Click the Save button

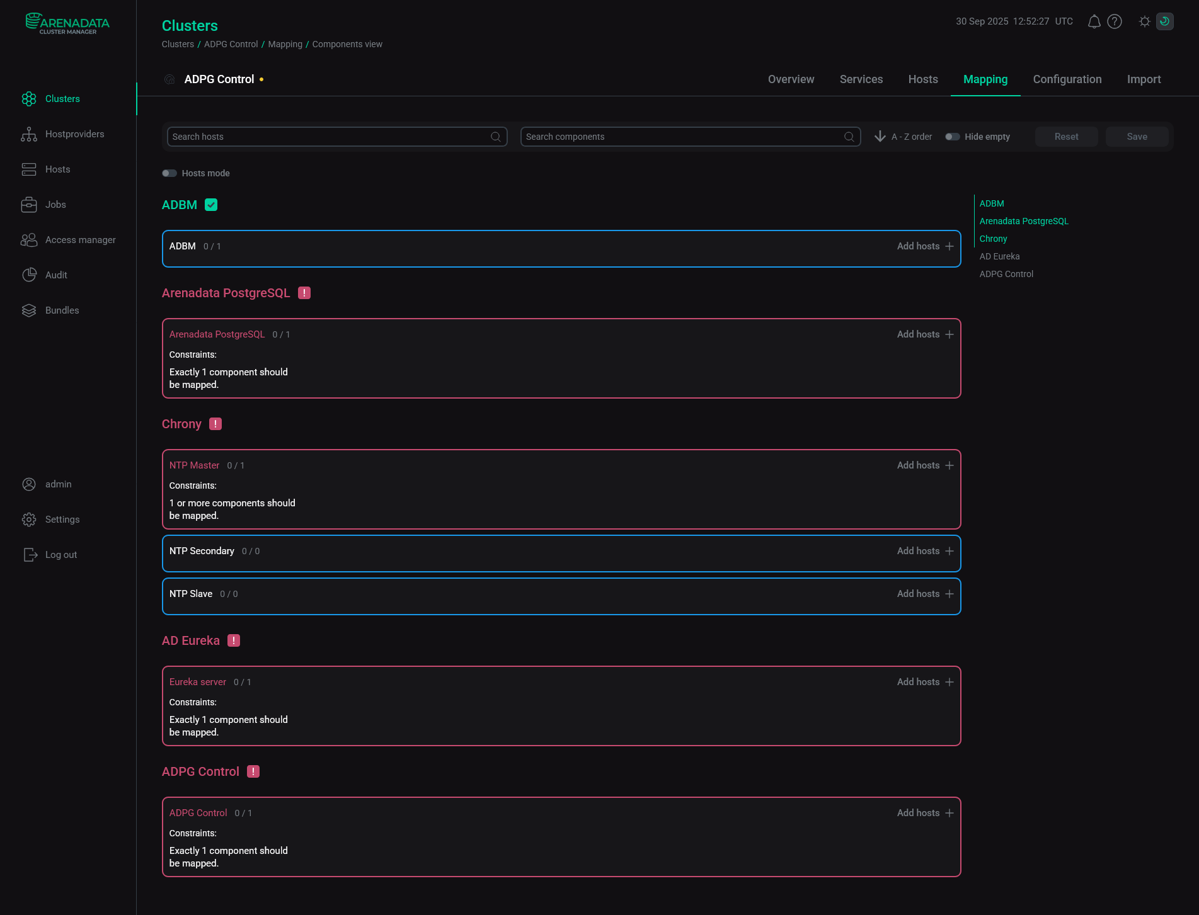(1137, 136)
